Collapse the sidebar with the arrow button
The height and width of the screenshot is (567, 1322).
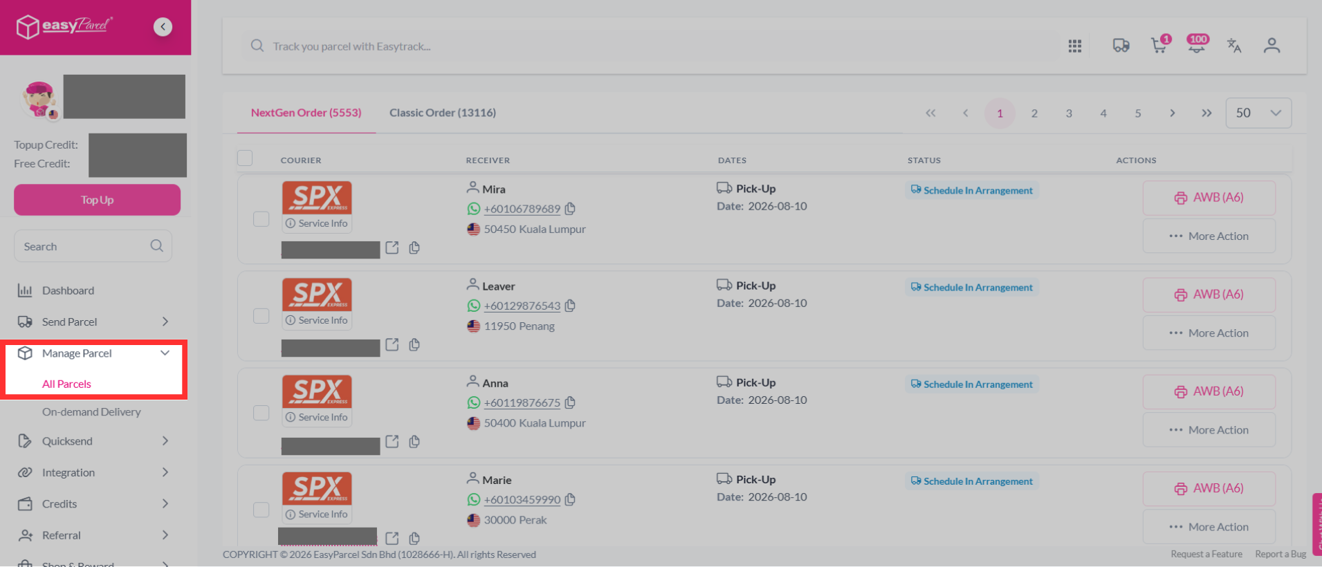[163, 27]
